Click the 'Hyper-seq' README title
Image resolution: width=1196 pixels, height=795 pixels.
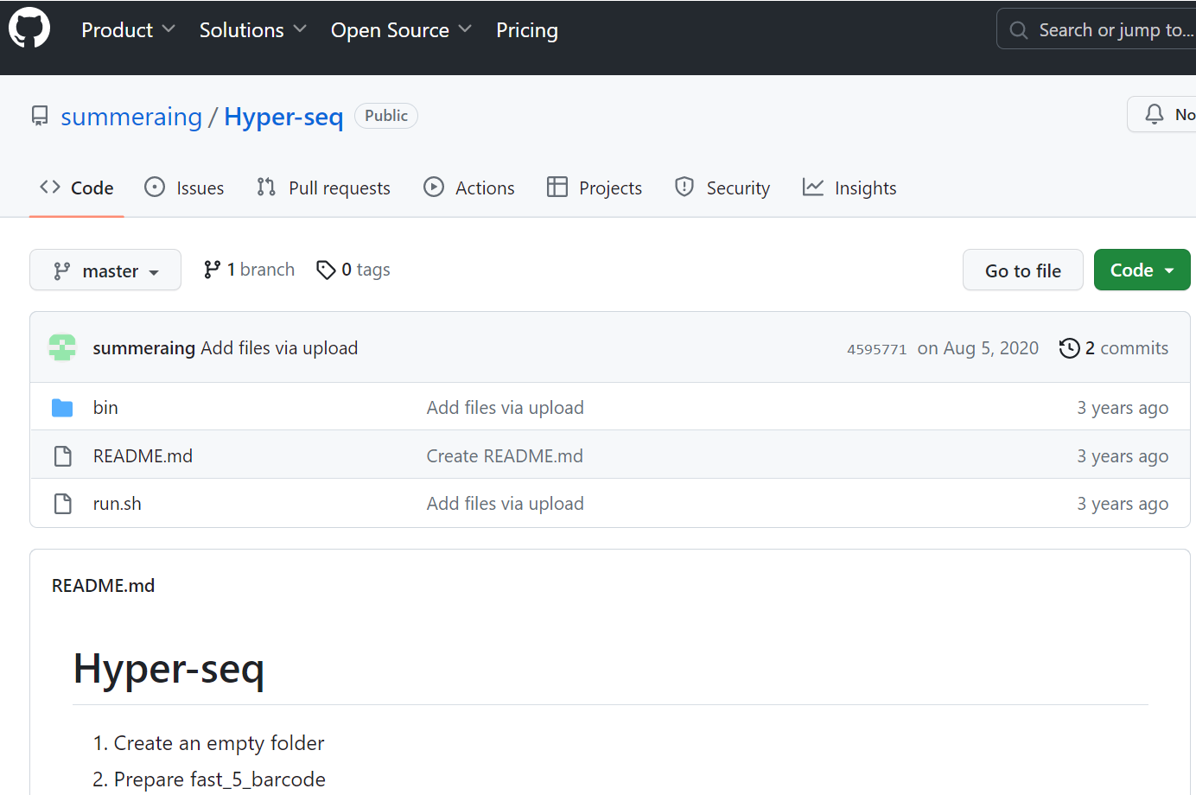coord(169,670)
